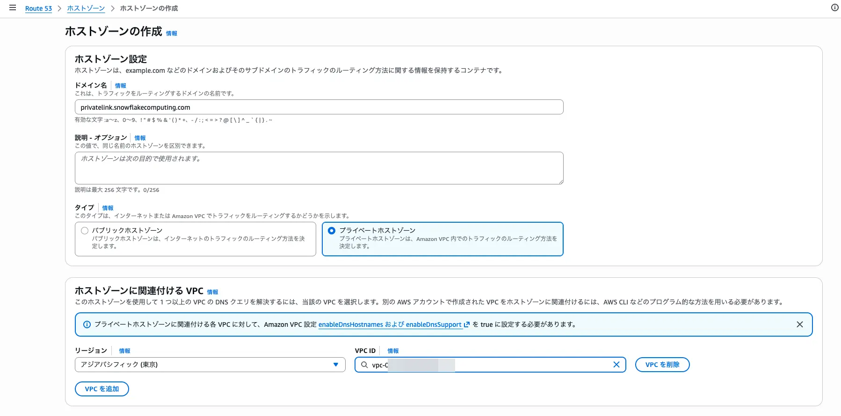The image size is (841, 416).
Task: Dismiss the enableDnsHostnames info alert
Action: pyautogui.click(x=799, y=324)
